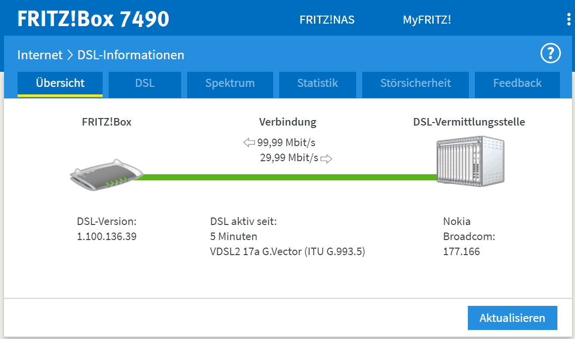Click the DSL exchange server rack icon
Image resolution: width=575 pixels, height=339 pixels.
pyautogui.click(x=470, y=163)
